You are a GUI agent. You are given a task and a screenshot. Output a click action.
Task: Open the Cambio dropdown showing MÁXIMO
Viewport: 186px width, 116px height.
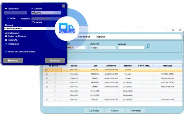[x=46, y=13]
